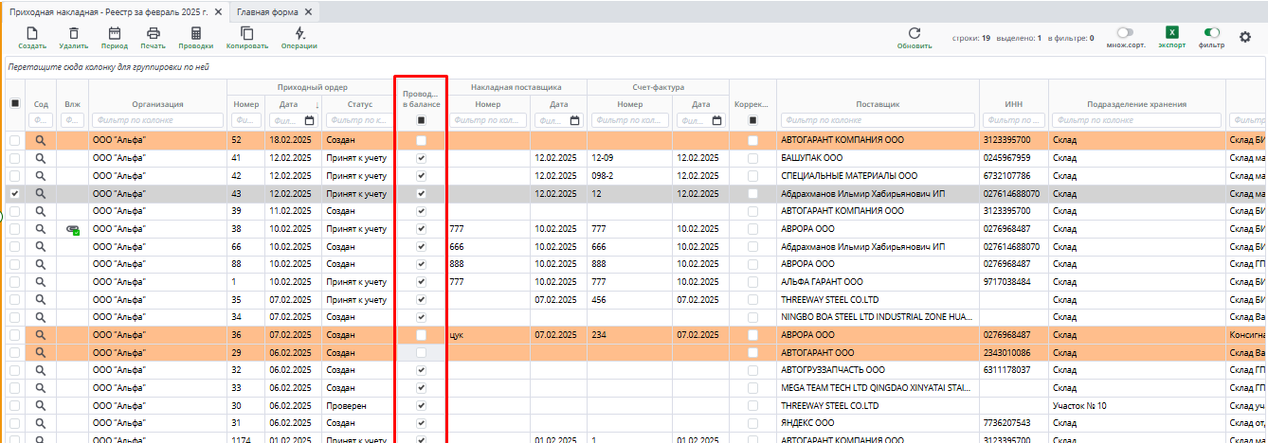The width and height of the screenshot is (1268, 443).
Task: Open the Операции lightning icon
Action: (x=299, y=34)
